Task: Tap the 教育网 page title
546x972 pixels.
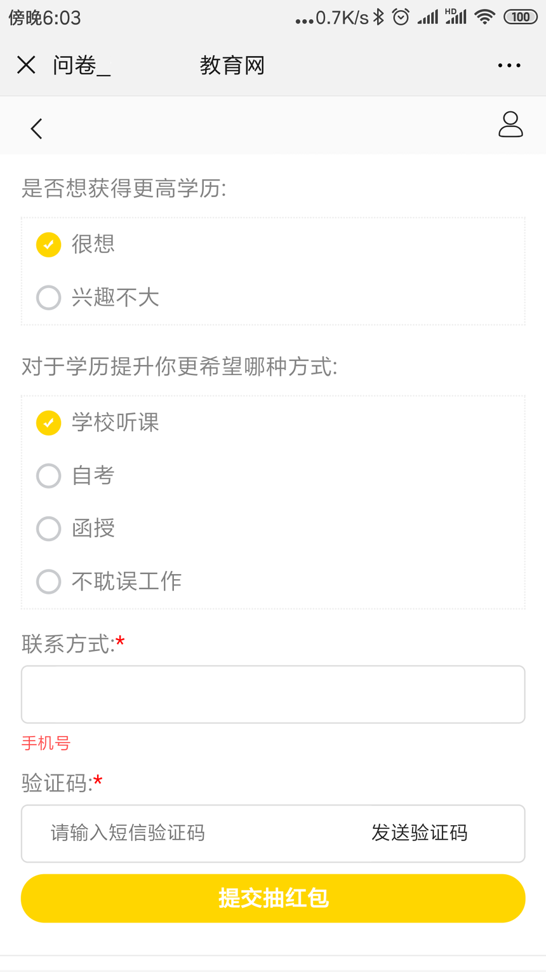Action: point(232,65)
